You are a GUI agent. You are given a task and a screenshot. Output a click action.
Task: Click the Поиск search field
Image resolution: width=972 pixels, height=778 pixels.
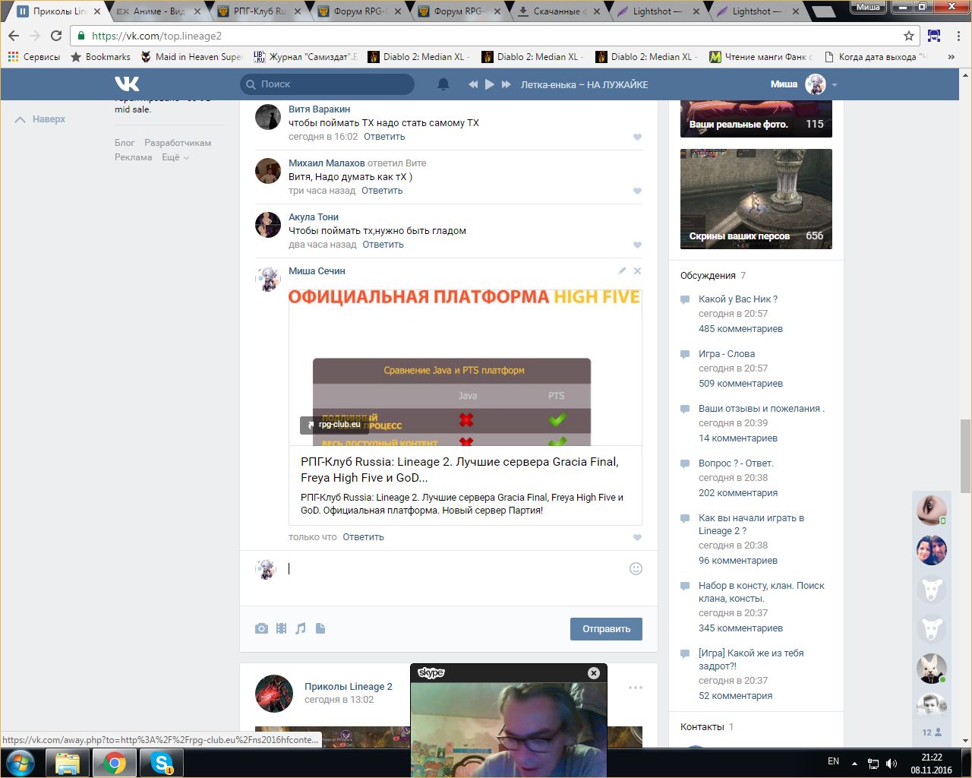[327, 84]
